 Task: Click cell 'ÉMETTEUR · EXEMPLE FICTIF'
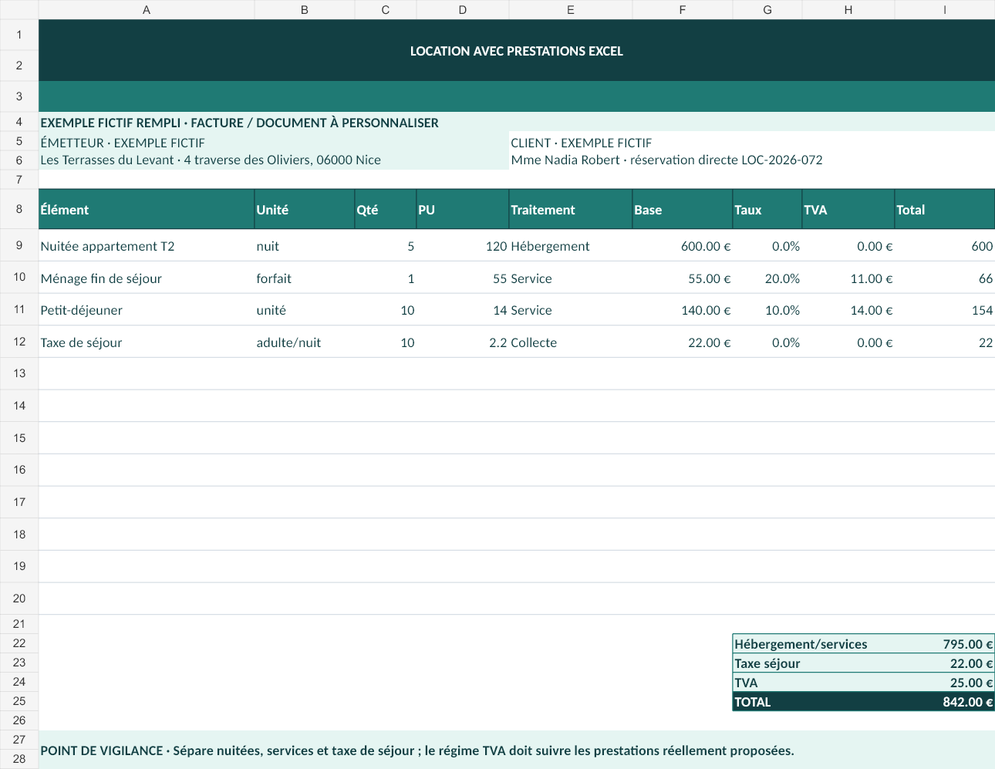tap(274, 142)
